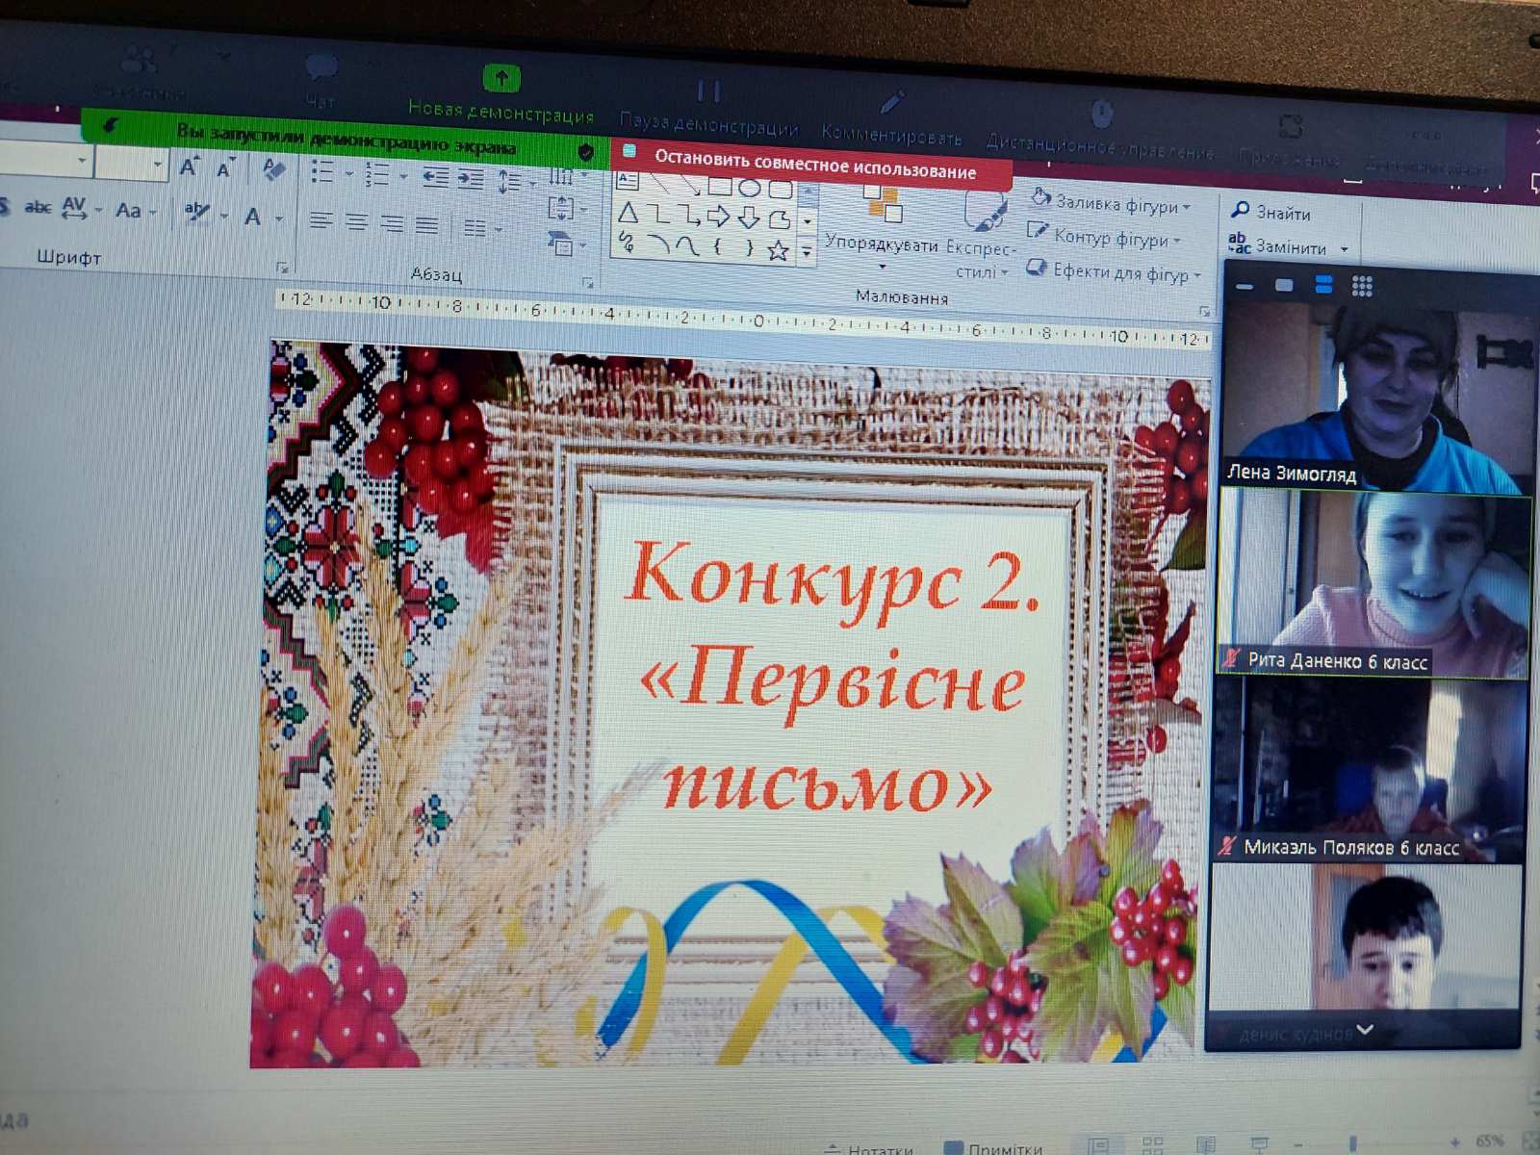Switch Zoom panel to stacked-video view
This screenshot has height=1155, width=1540.
coord(1323,285)
